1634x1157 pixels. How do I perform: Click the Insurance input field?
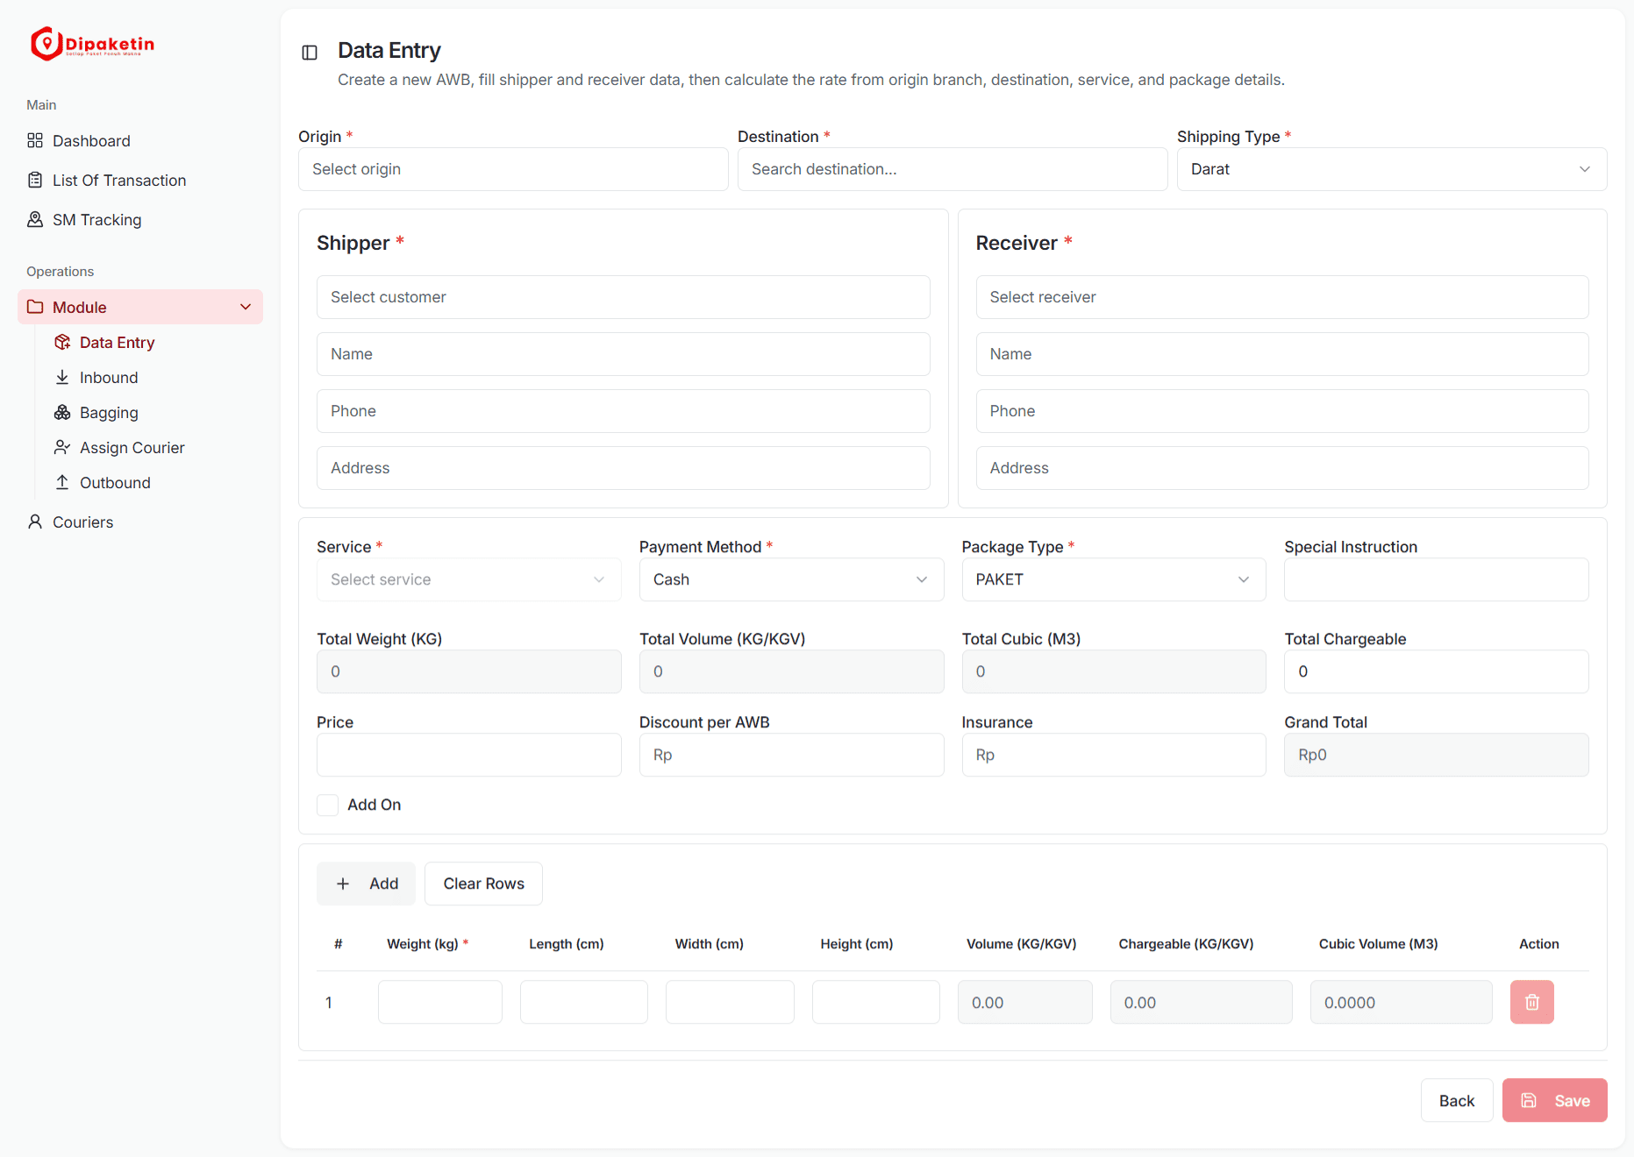click(1114, 755)
